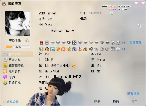Click the 32% profile completion bar

[18, 47]
